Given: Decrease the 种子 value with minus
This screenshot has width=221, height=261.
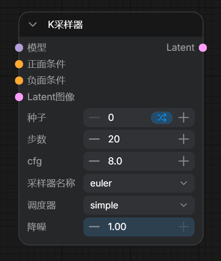Looking at the screenshot, I should tap(94, 118).
